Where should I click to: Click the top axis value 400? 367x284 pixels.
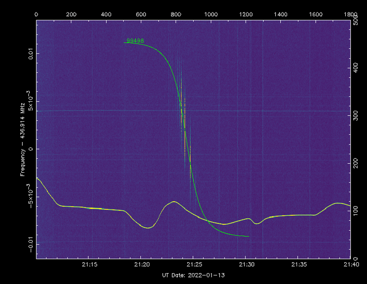coord(106,15)
